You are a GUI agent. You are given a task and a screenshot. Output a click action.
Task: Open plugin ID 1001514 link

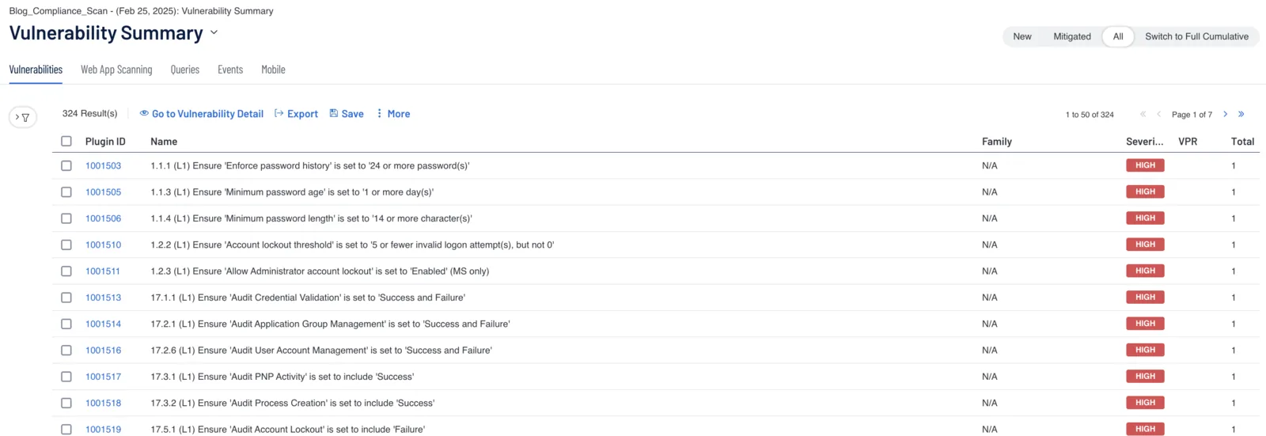point(103,324)
